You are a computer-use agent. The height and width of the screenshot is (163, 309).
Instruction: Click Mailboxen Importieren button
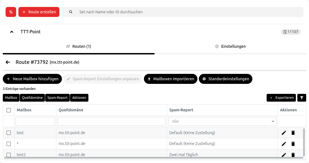[x=170, y=79]
